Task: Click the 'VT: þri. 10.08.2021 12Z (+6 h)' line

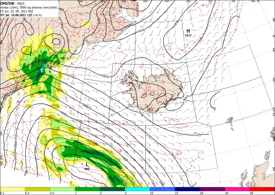Action: click(21, 15)
